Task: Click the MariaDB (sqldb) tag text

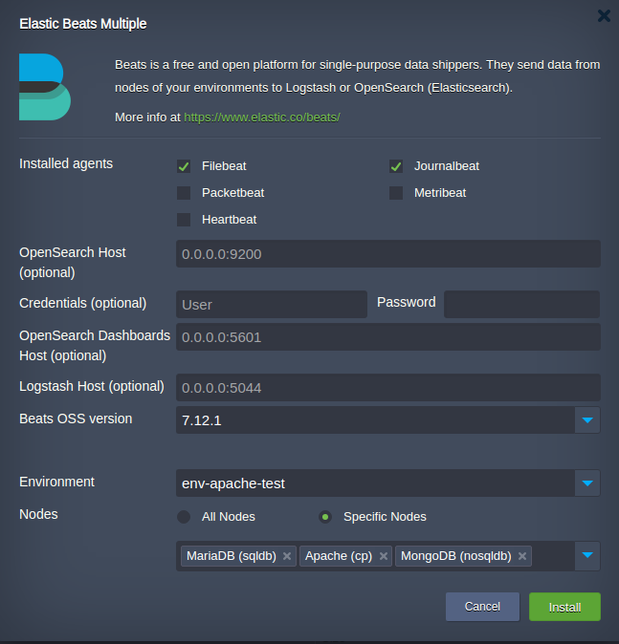Action: 232,556
